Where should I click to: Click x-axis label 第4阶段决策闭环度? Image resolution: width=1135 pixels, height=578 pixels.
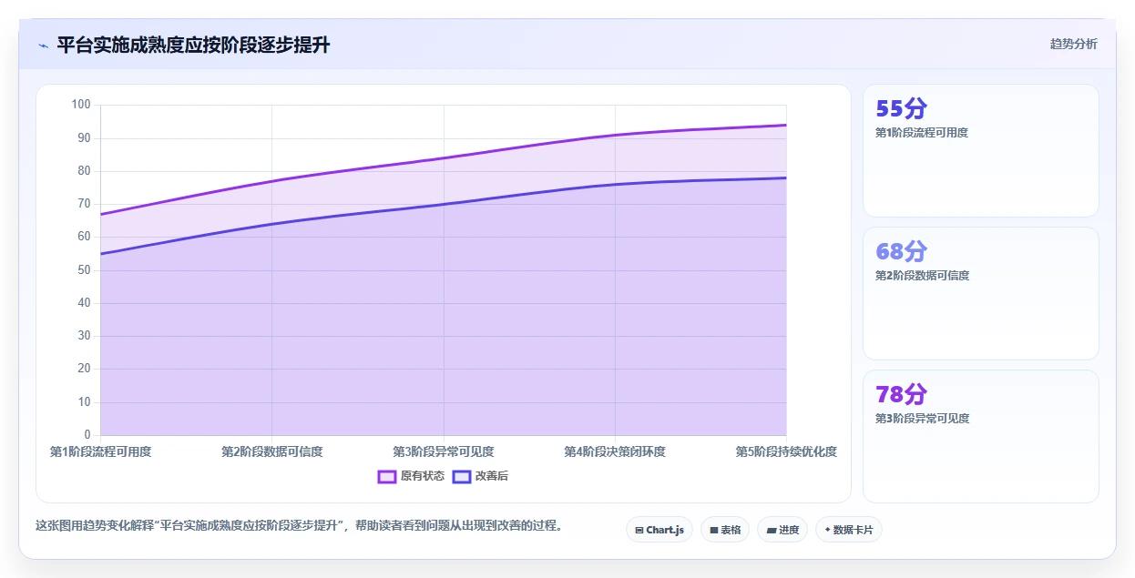[615, 451]
